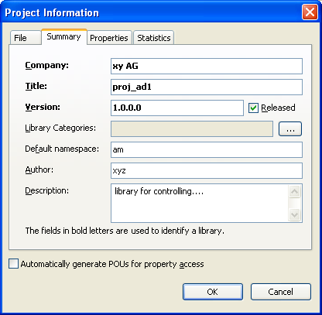Viewport: 322px width, 315px height.
Task: Close the dialog using the red X
Action: coord(310,12)
